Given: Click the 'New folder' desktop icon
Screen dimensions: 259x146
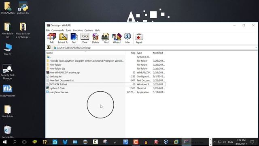Looking at the screenshot, I should [8, 111].
